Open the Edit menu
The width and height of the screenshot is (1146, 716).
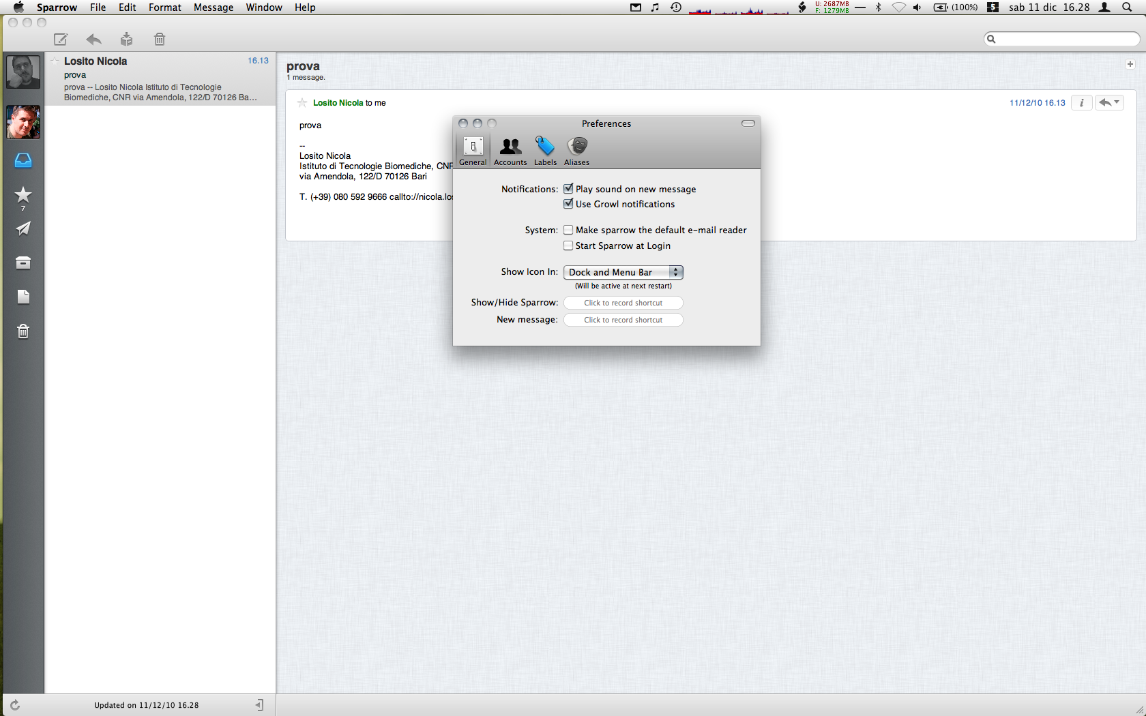[x=128, y=8]
